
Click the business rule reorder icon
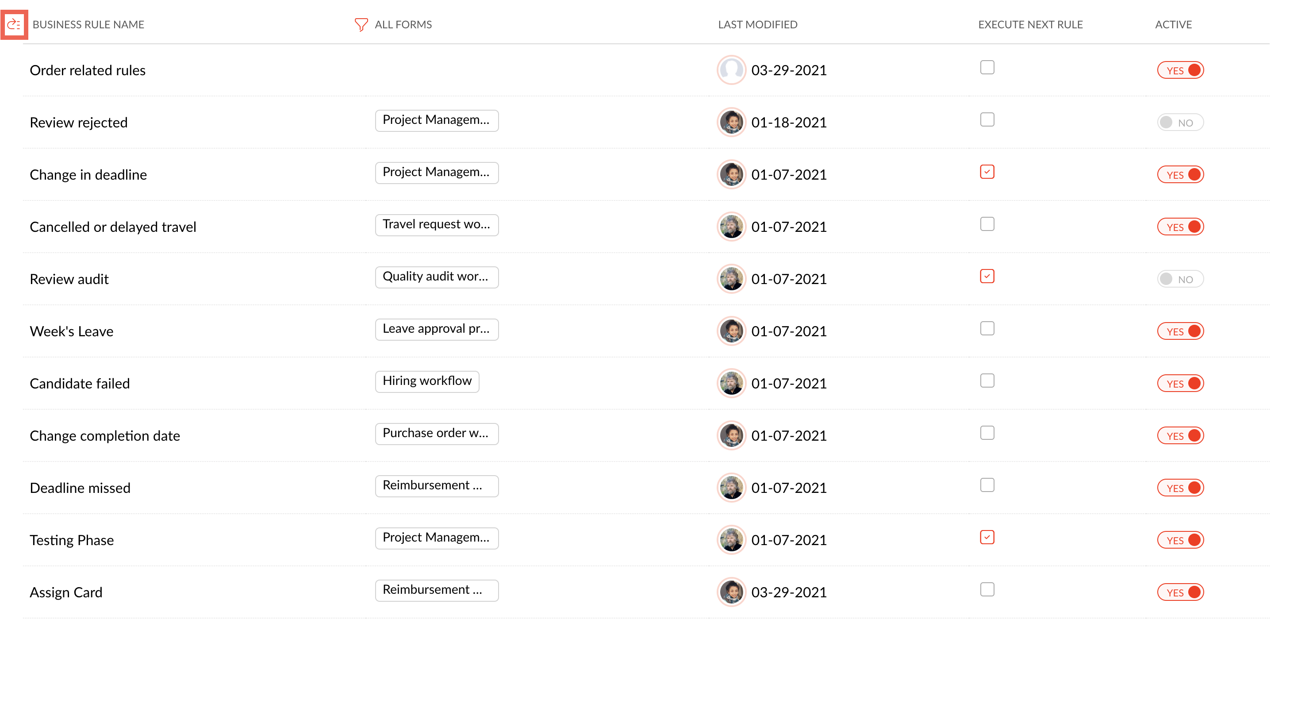coord(14,24)
